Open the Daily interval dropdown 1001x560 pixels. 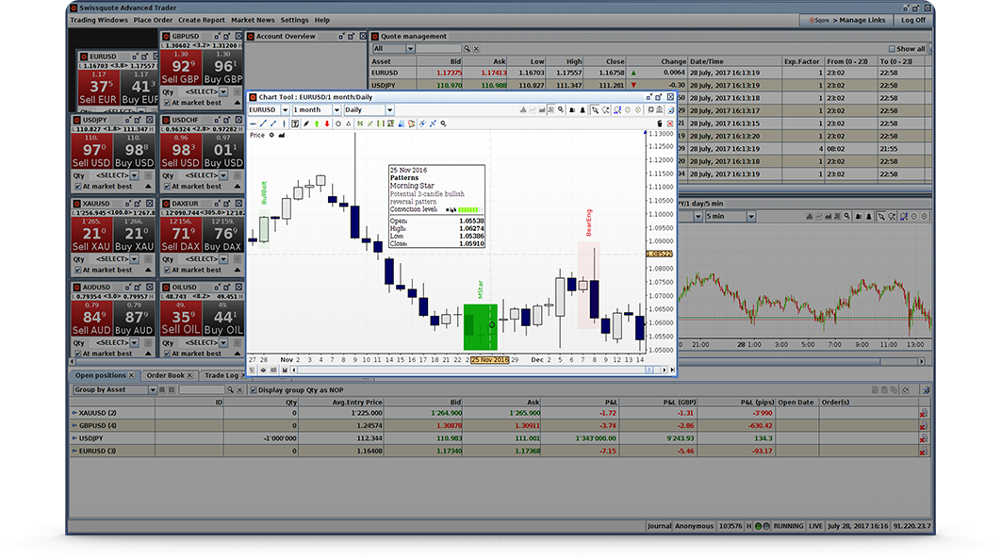389,109
